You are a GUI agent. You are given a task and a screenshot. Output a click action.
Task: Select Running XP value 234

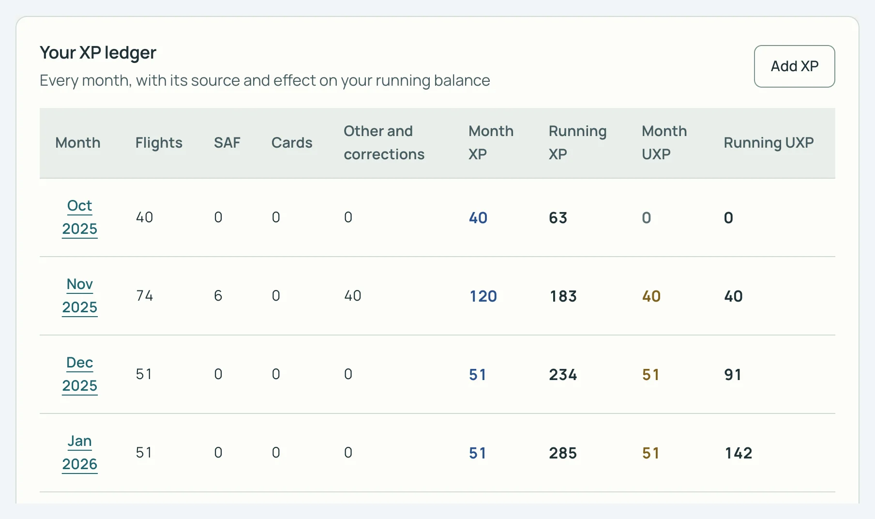tap(563, 375)
